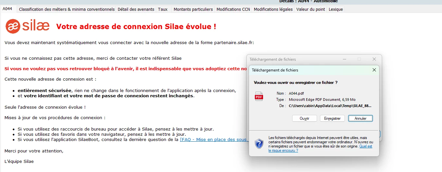The height and width of the screenshot is (172, 442).
Task: Open the 'Quel est le risque encouru ?' link
Action: (320, 149)
